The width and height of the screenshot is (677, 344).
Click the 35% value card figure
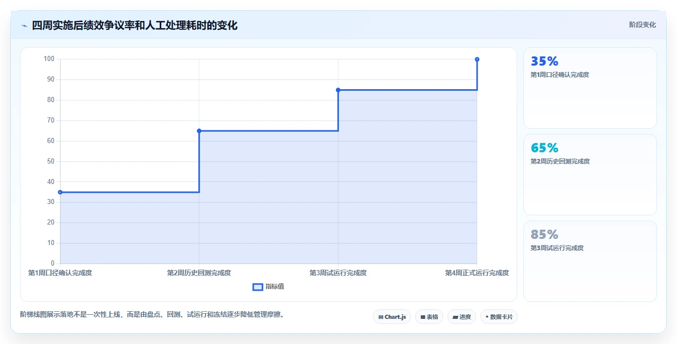[544, 62]
